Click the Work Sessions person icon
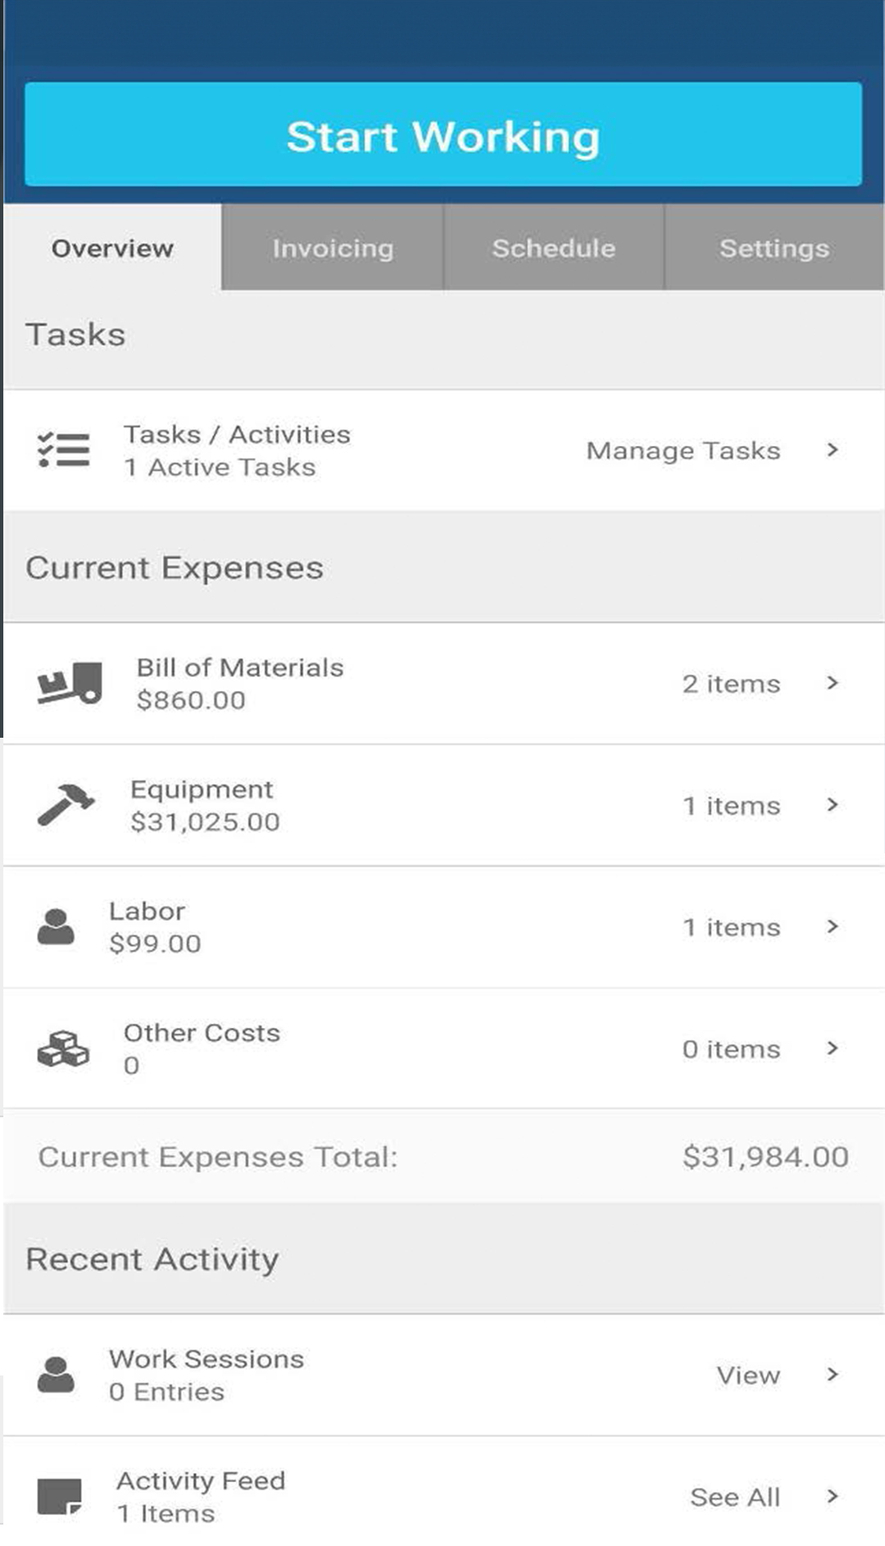 pyautogui.click(x=56, y=1375)
